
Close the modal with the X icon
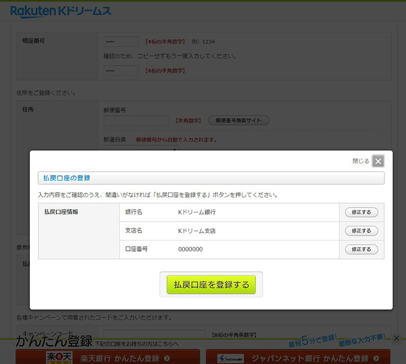tap(378, 161)
